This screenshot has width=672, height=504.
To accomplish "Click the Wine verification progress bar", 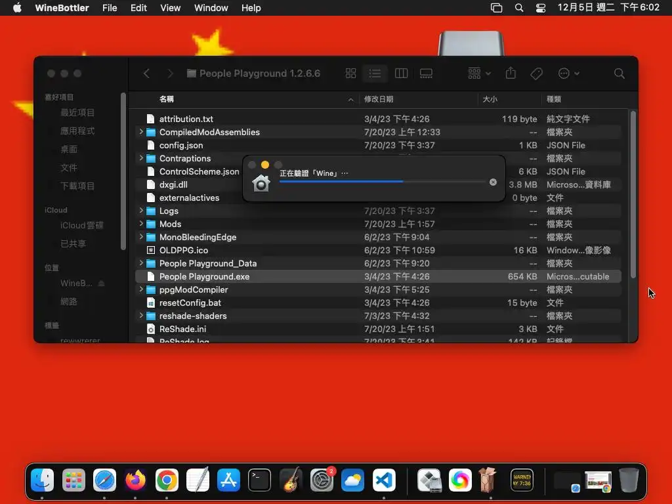I will pyautogui.click(x=383, y=182).
